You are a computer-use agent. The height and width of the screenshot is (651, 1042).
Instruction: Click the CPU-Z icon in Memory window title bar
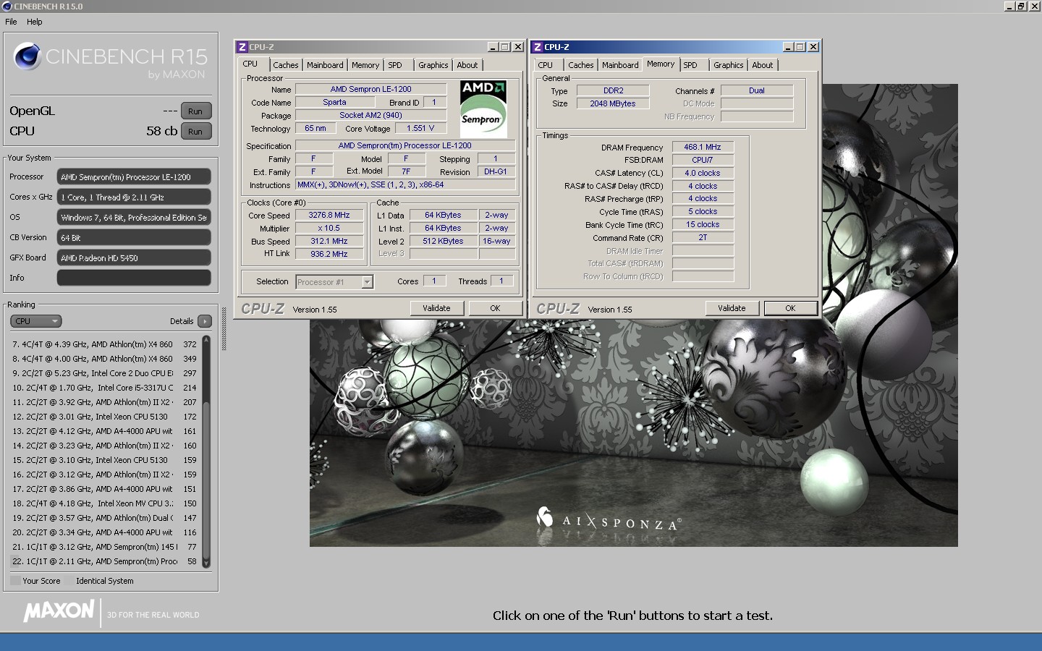[538, 47]
